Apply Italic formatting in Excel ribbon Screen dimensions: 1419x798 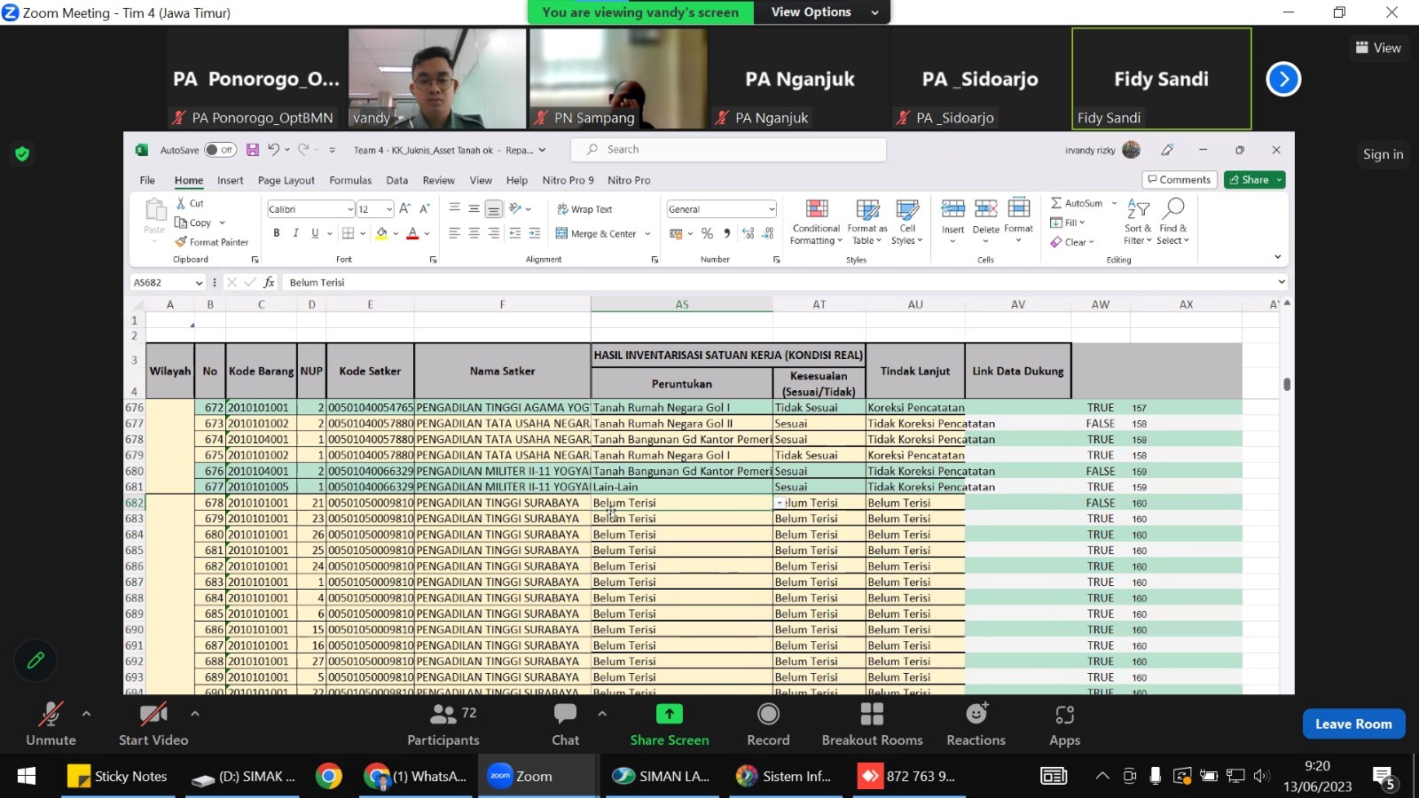click(x=295, y=233)
